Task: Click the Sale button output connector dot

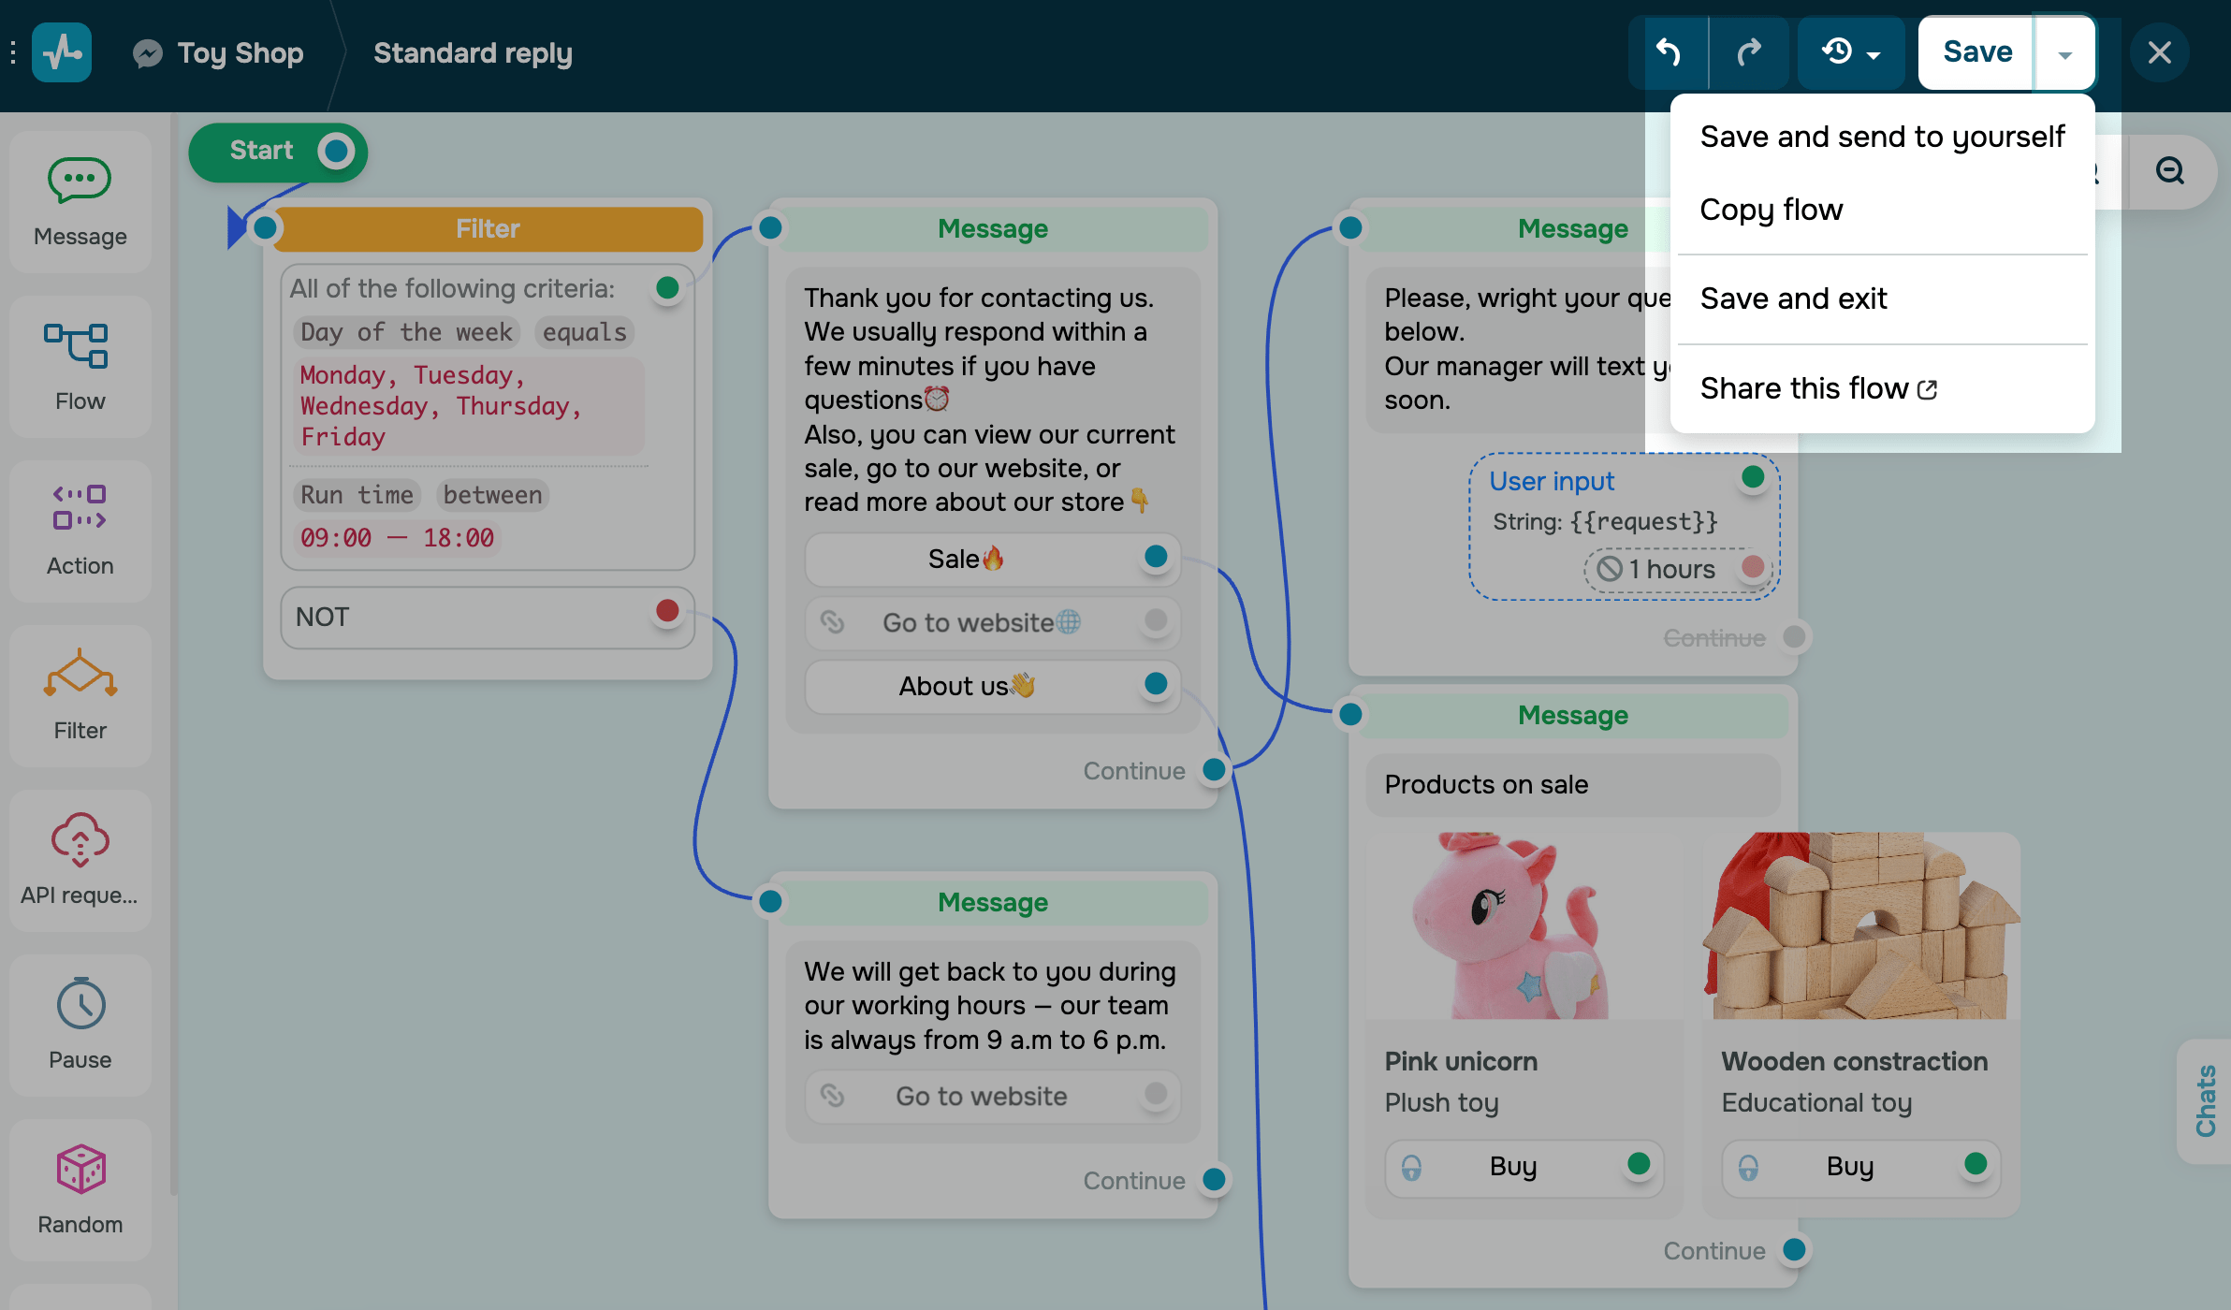Action: [1156, 557]
